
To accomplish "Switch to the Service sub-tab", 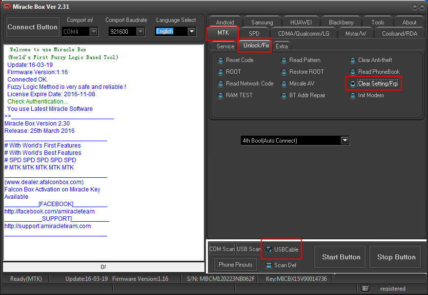I will coord(225,46).
